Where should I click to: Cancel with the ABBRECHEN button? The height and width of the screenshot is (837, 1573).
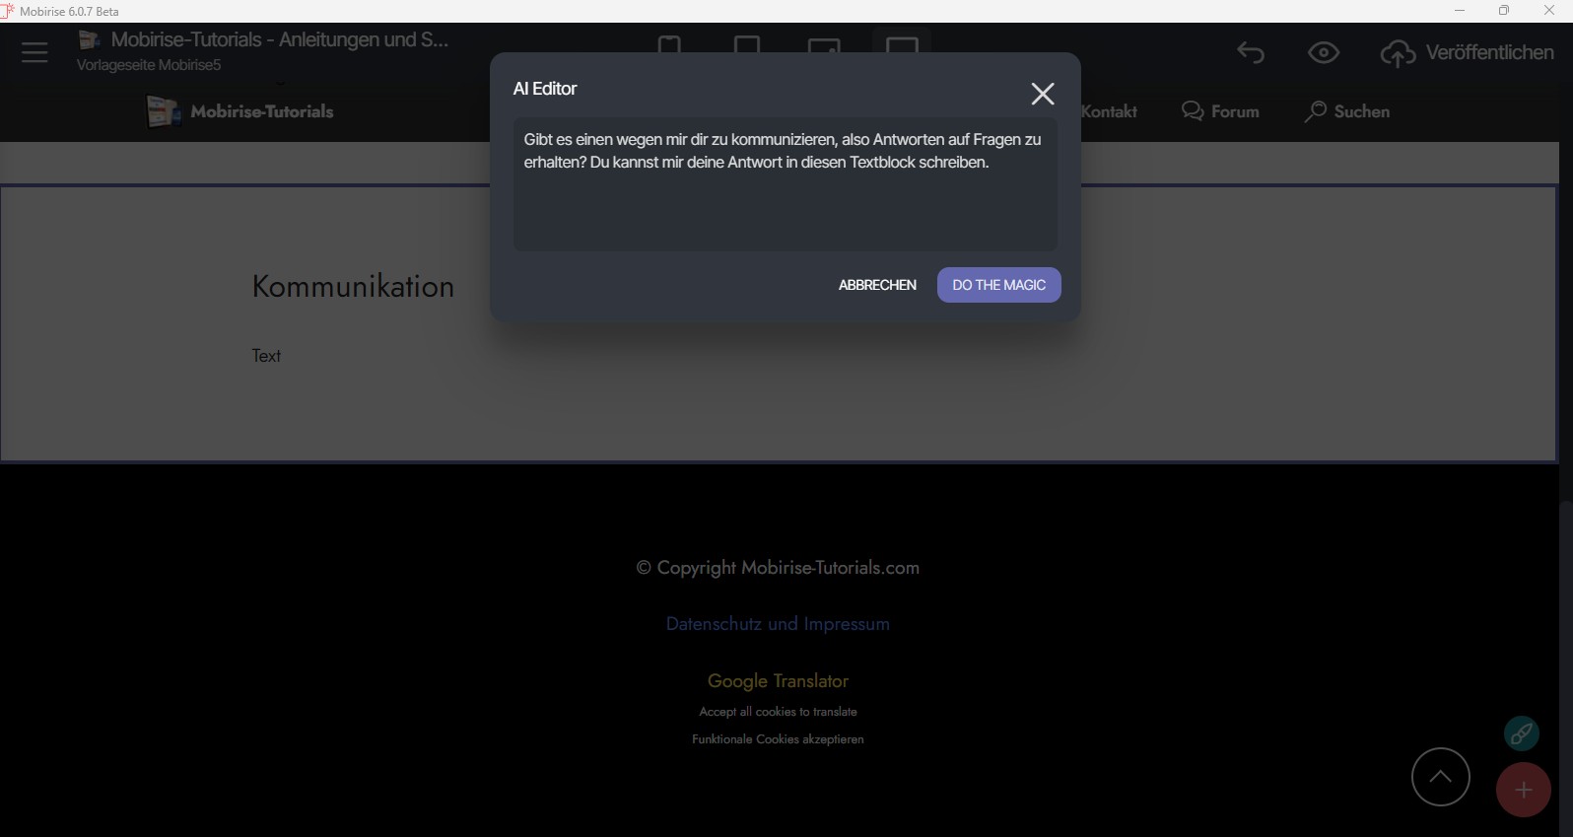(877, 285)
